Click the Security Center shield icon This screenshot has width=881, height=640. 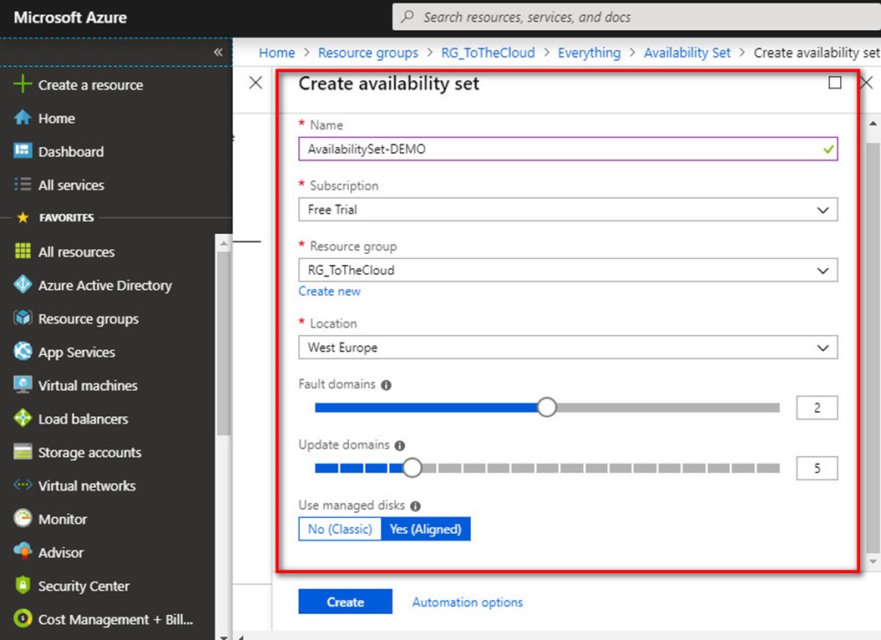(x=23, y=587)
